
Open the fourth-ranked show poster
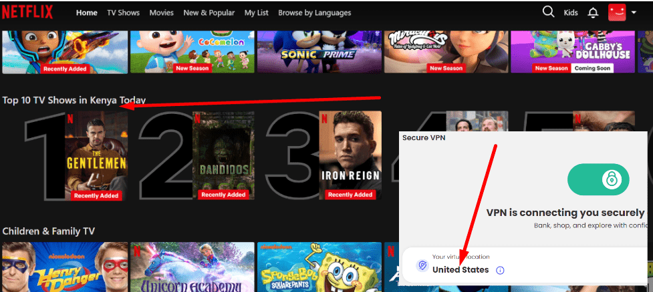pos(477,121)
